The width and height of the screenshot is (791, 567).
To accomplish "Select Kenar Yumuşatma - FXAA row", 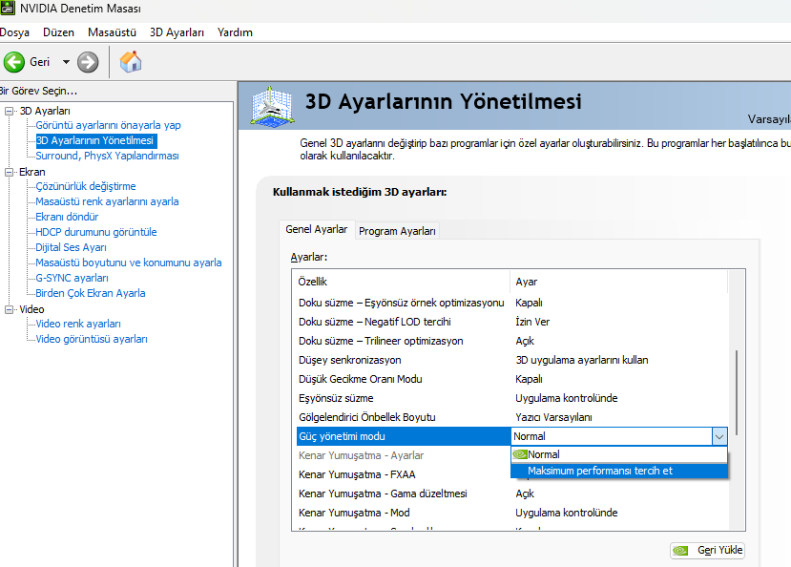I will click(404, 474).
